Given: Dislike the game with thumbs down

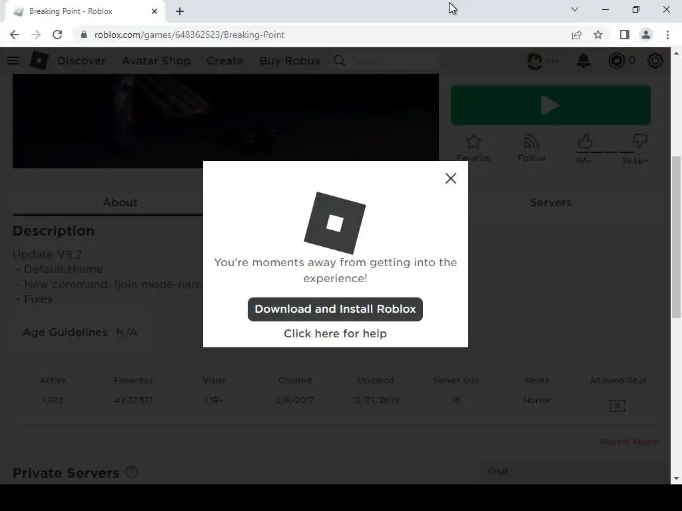Looking at the screenshot, I should [x=640, y=141].
